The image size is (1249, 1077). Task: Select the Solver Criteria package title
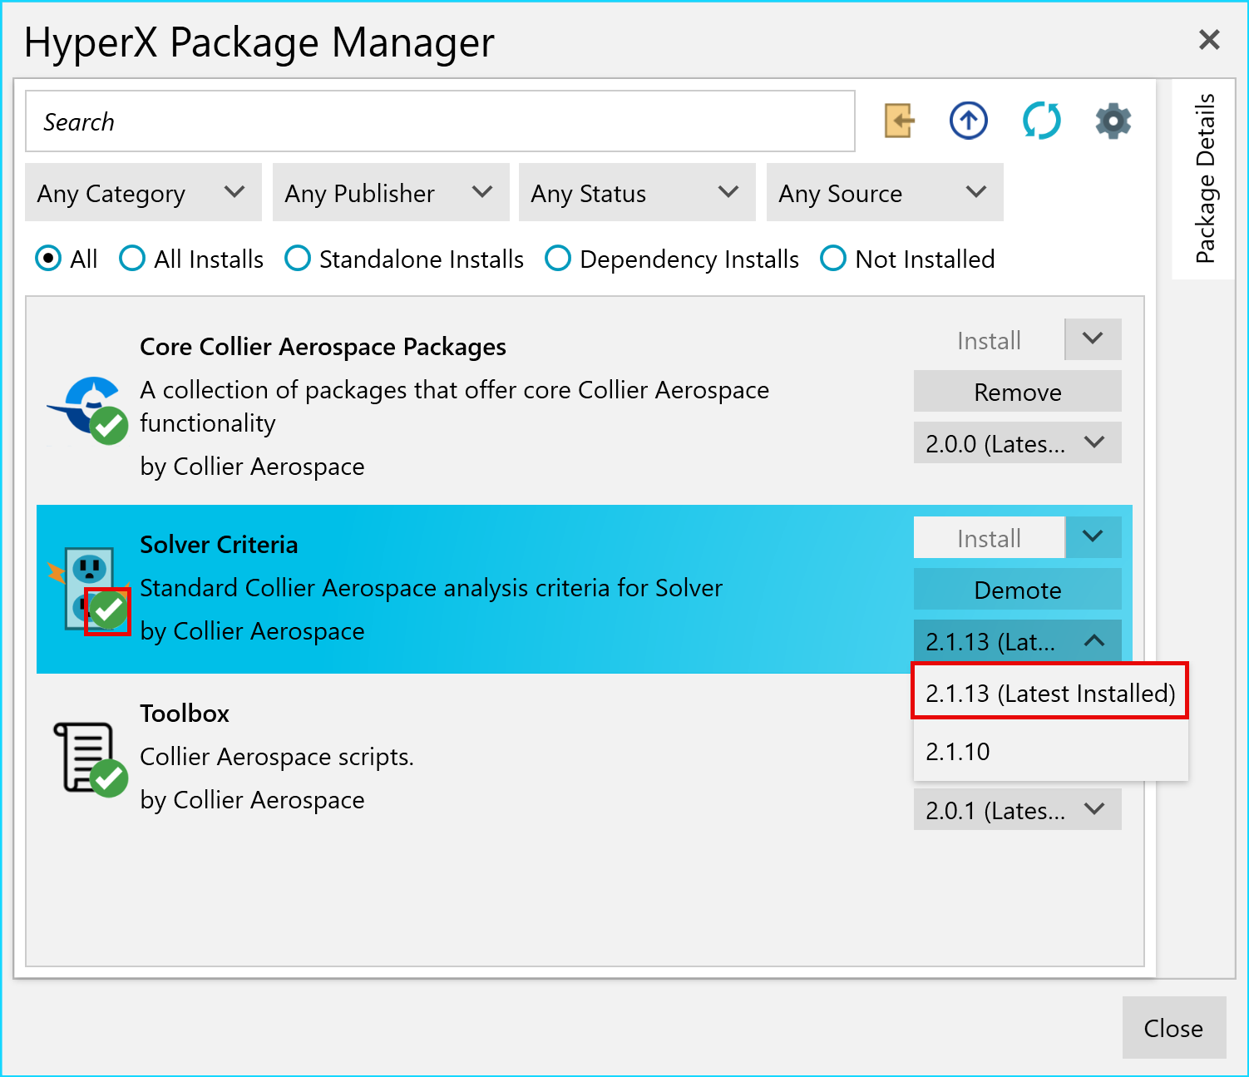point(219,545)
